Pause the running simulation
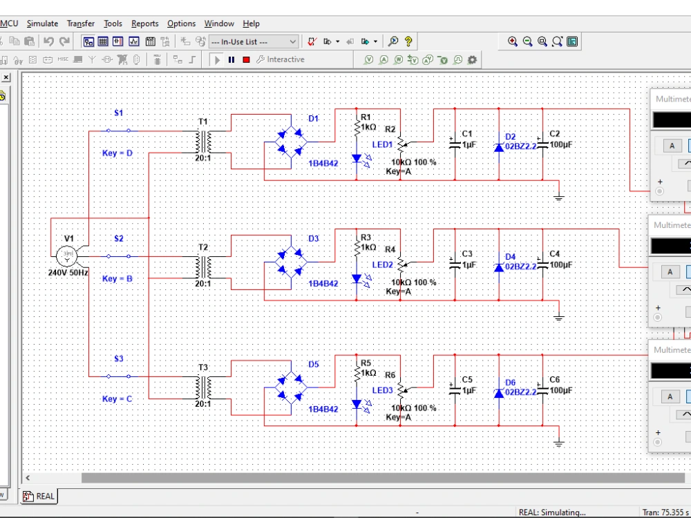 [231, 59]
